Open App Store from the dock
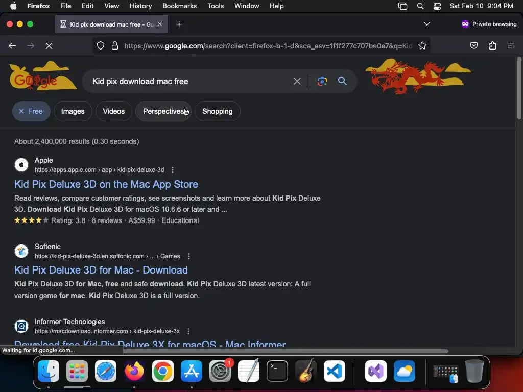 pos(192,371)
